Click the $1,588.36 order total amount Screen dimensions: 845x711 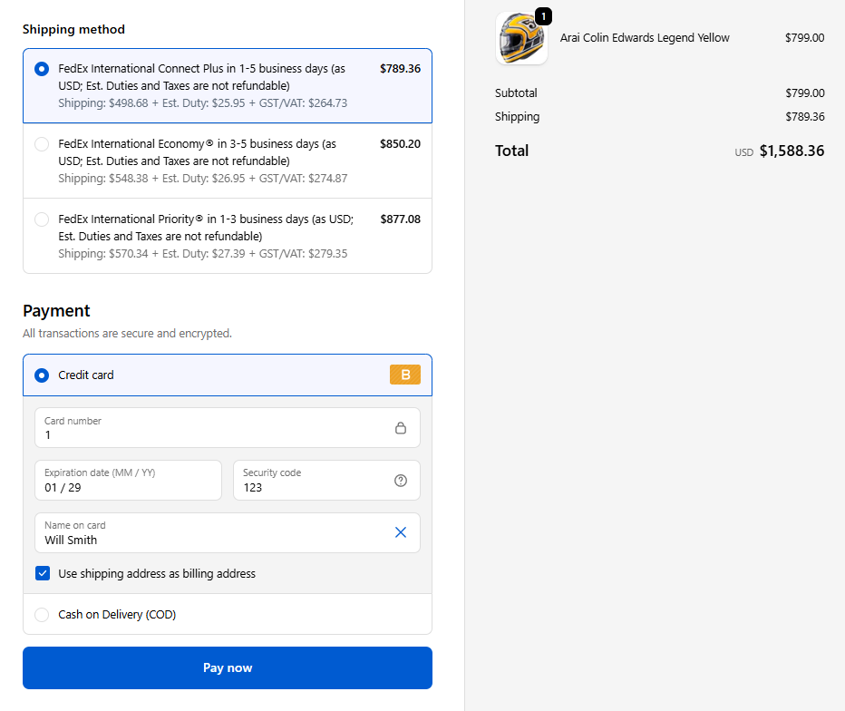point(792,151)
